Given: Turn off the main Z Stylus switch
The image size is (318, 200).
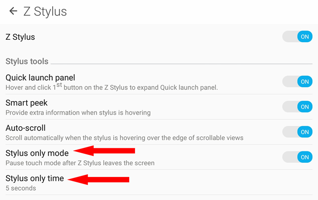Looking at the screenshot, I should tap(297, 36).
